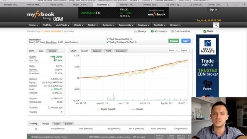Switch to the Robot Da Vin browser tab
This screenshot has height=139, width=247.
click(x=81, y=5)
